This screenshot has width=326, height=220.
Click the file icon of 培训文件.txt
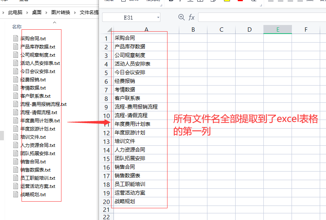pos(16,137)
